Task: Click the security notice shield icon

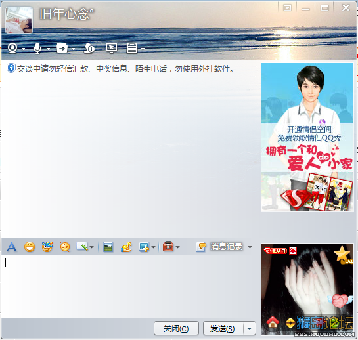Action: 11,68
